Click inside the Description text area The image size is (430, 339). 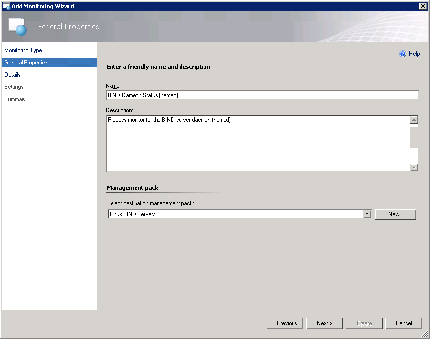(x=258, y=143)
